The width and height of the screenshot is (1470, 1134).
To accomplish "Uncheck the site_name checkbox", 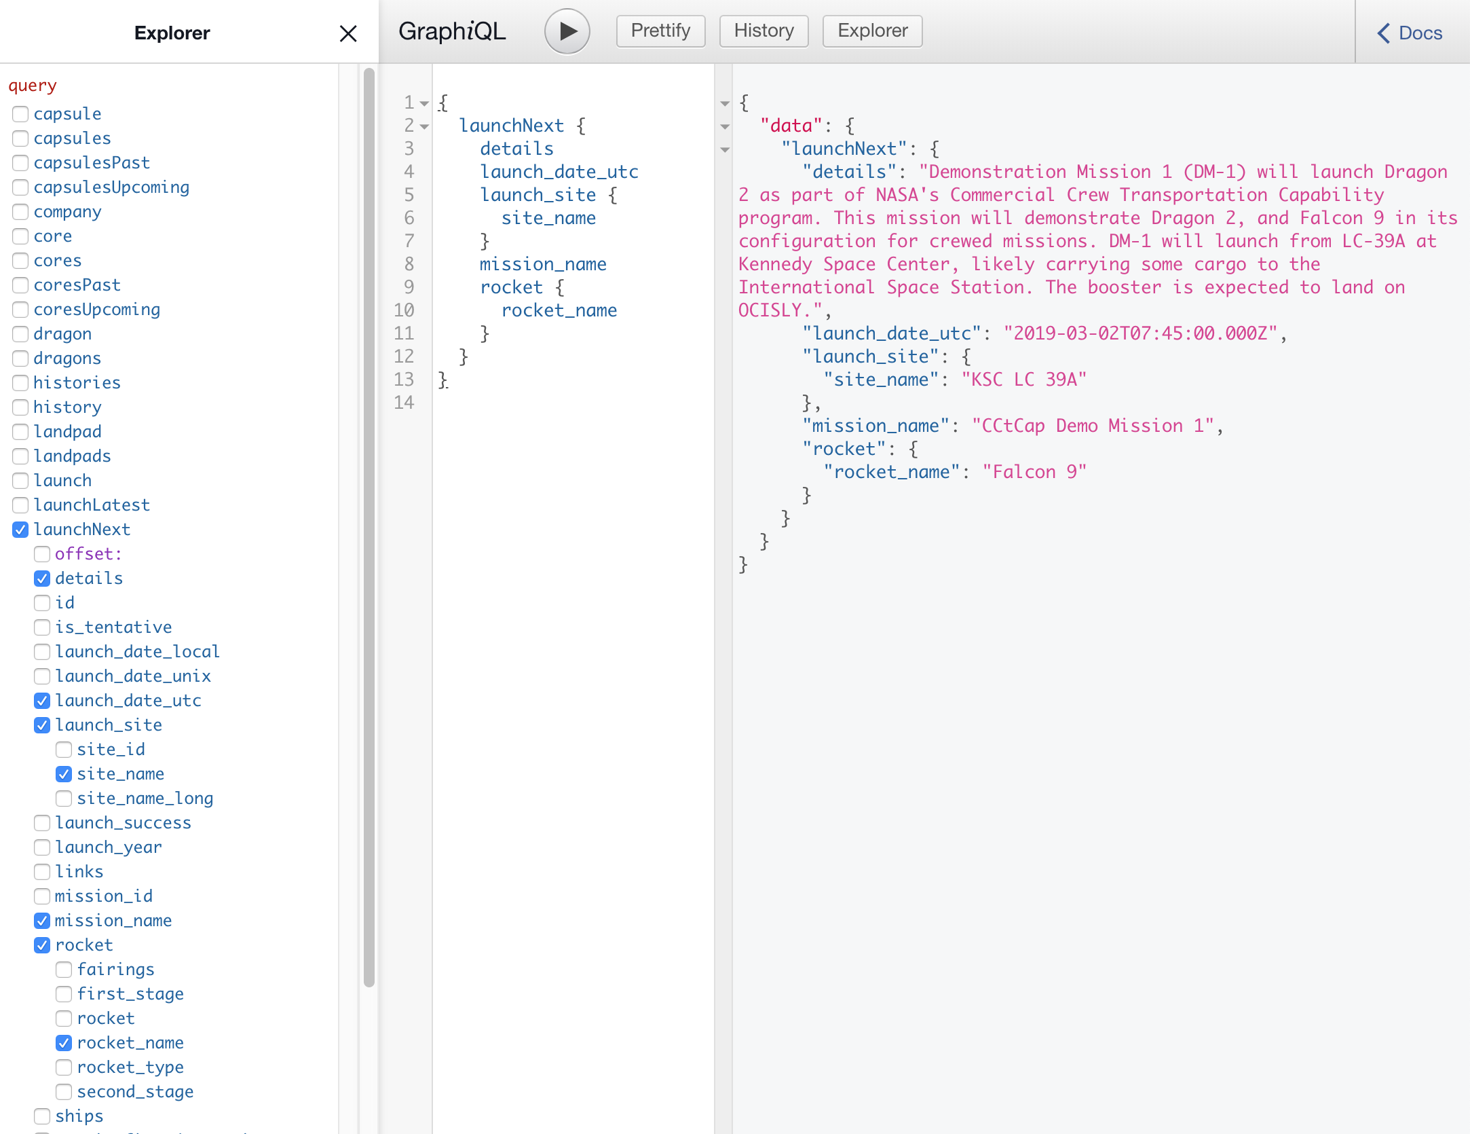I will (x=64, y=774).
